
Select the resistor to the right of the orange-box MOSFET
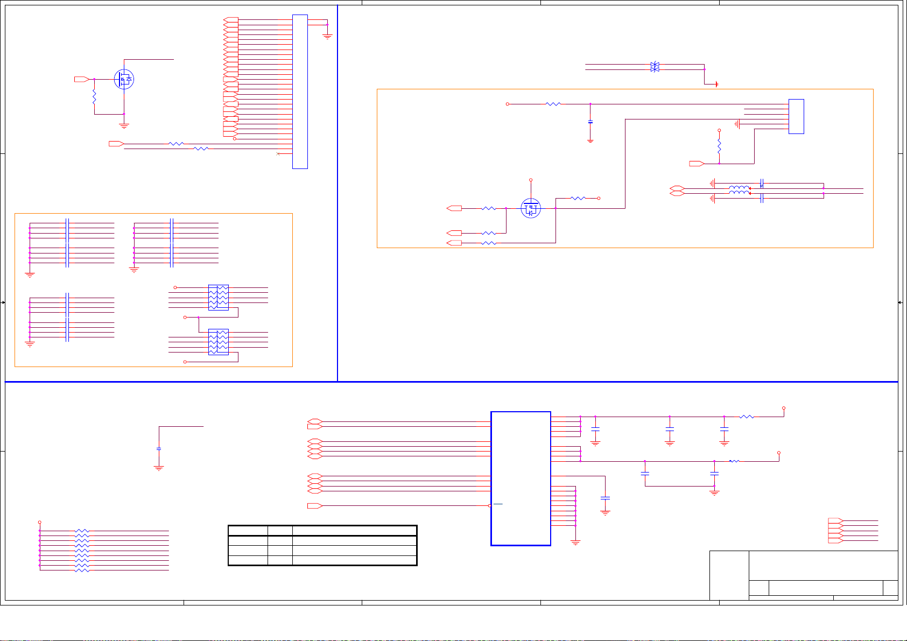[578, 198]
